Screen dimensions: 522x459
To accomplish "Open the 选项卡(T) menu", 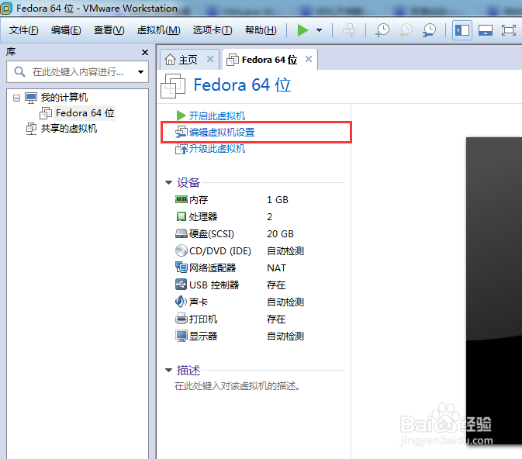I will pyautogui.click(x=213, y=30).
